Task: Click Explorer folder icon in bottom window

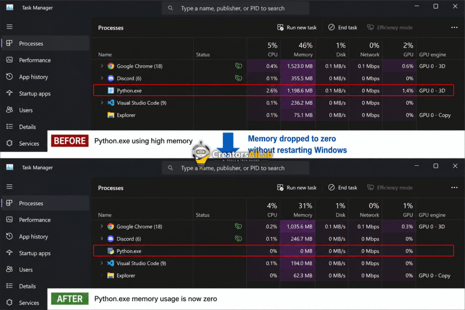Action: pos(111,276)
